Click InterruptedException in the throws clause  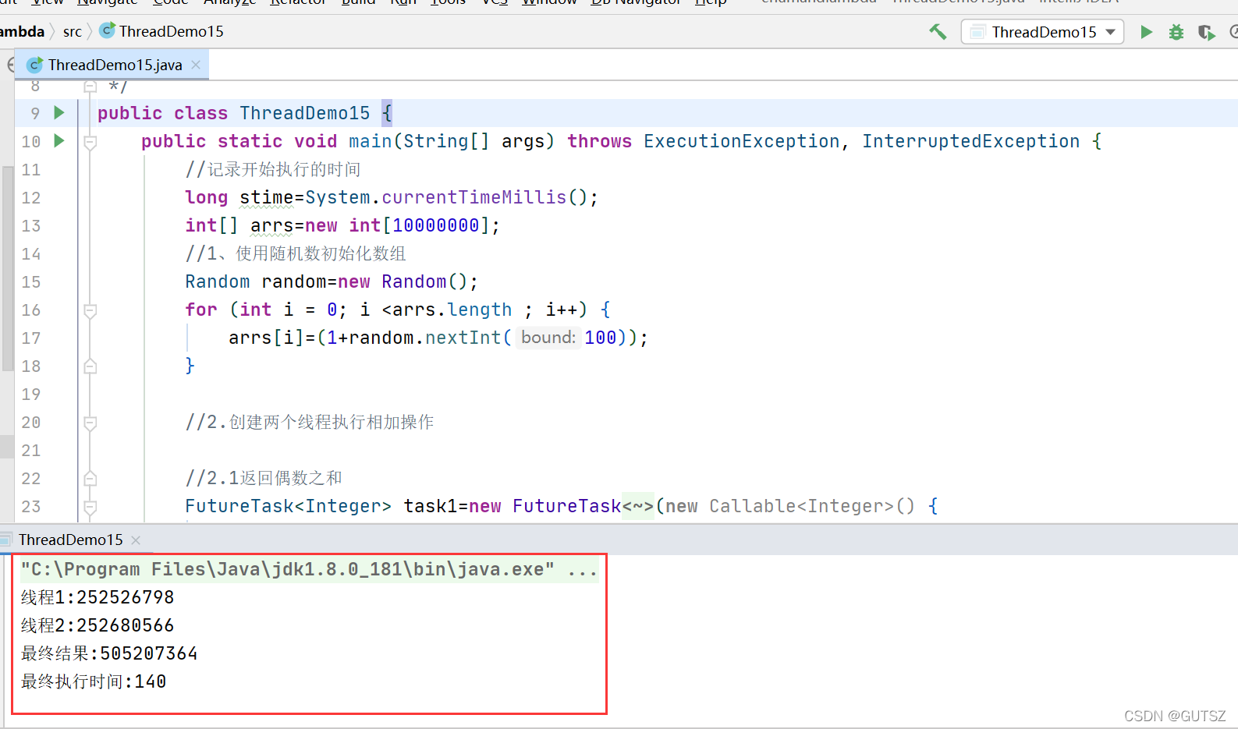[970, 141]
